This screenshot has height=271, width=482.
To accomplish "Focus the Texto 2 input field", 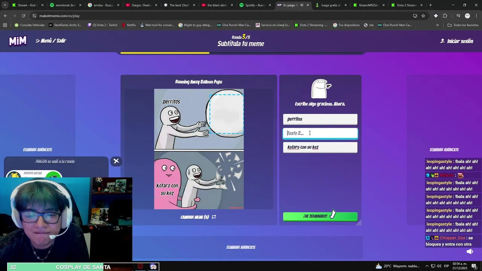I will [x=320, y=133].
